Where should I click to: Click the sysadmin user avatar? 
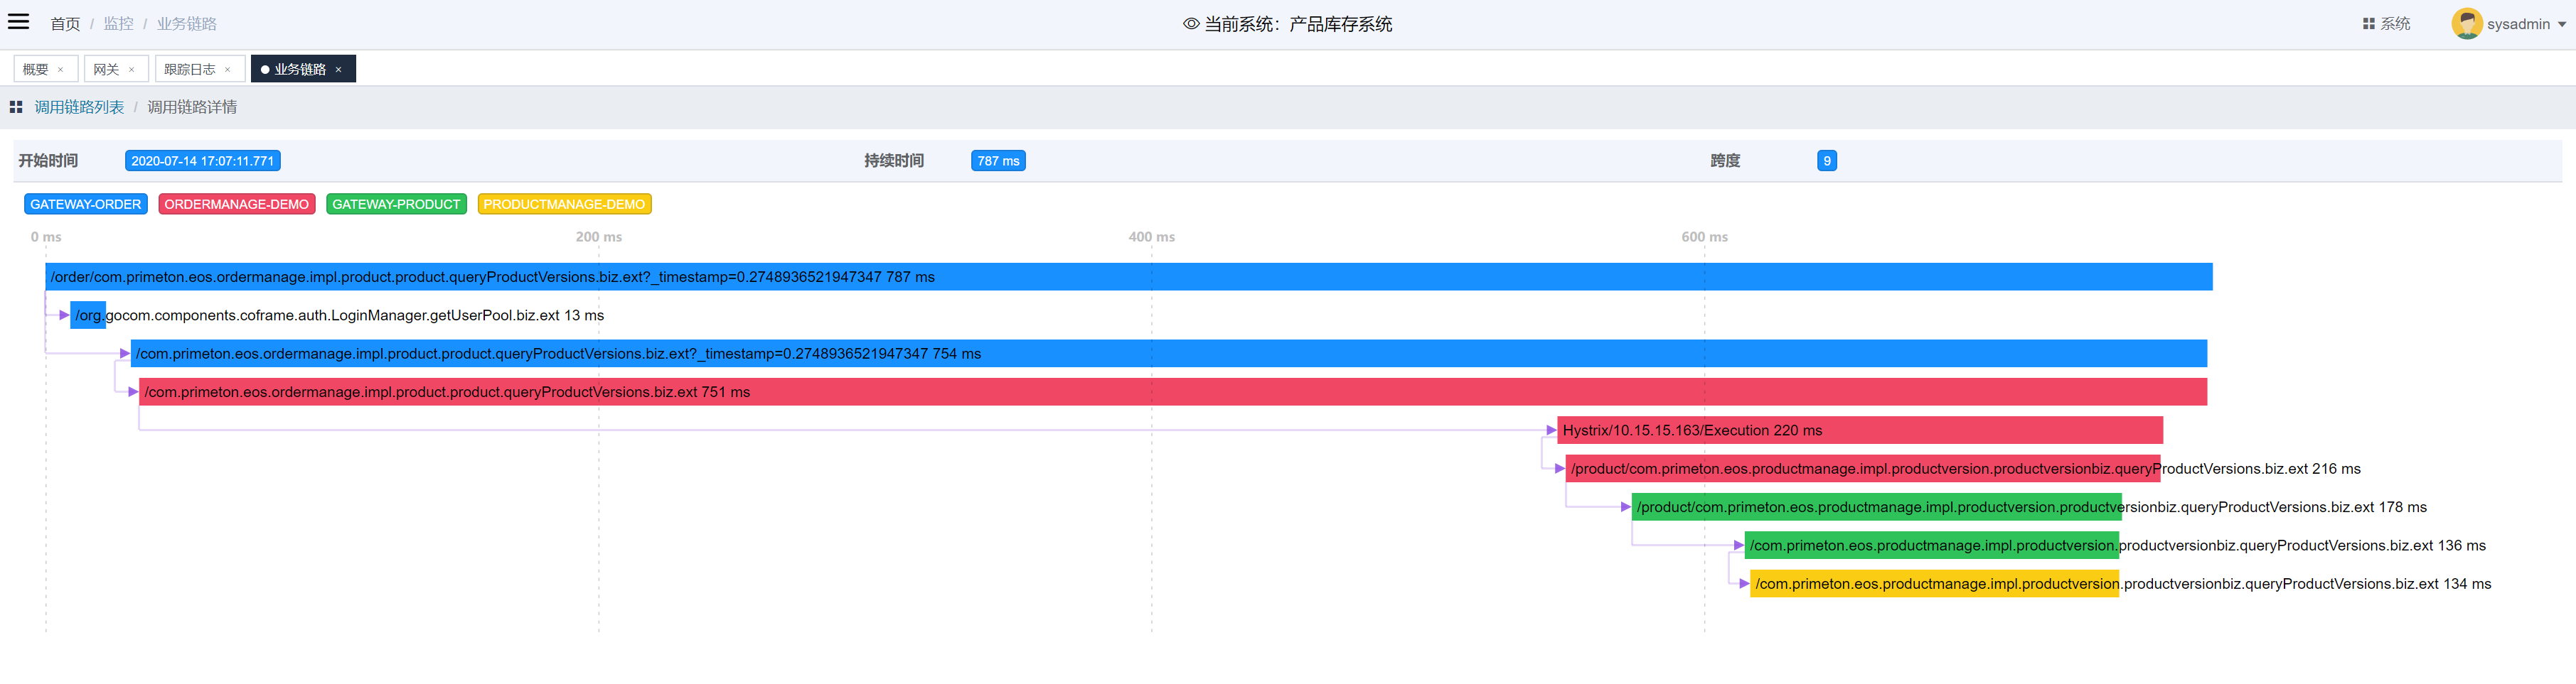(x=2466, y=24)
